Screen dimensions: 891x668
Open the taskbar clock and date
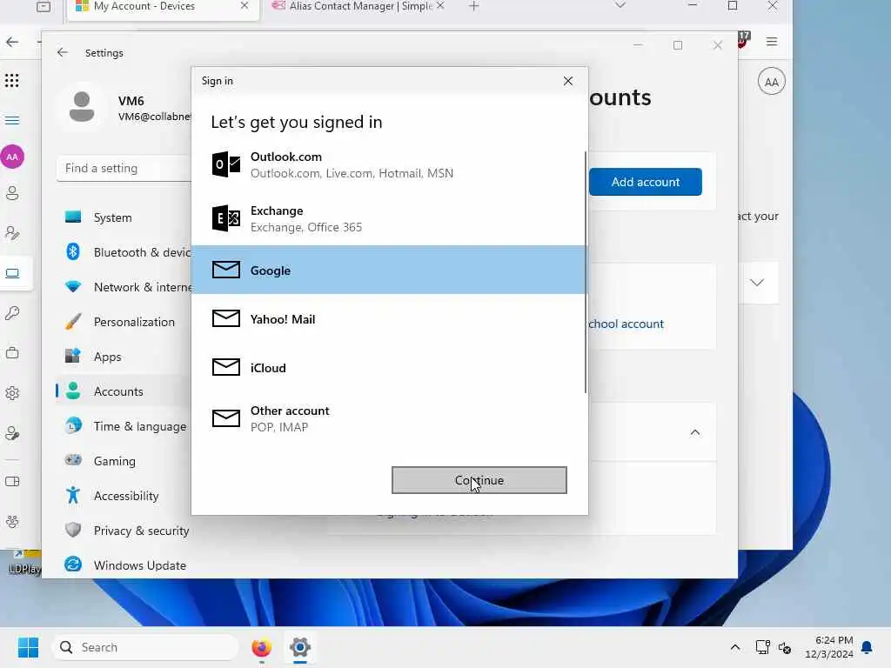tap(828, 647)
